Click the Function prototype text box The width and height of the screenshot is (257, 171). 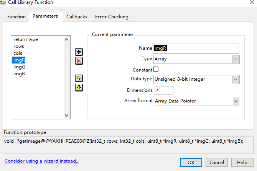pos(128,145)
